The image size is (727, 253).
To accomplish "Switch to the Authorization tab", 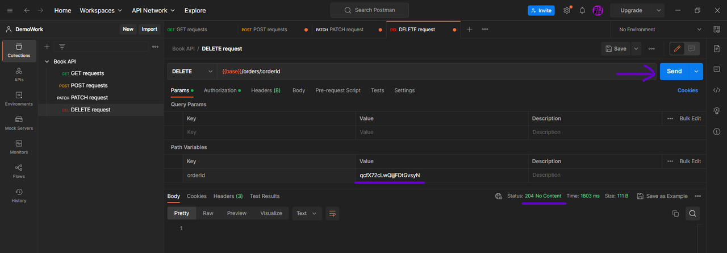I will [222, 90].
